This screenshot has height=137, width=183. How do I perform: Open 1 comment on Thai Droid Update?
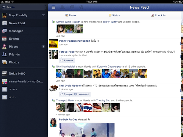pos(81,94)
